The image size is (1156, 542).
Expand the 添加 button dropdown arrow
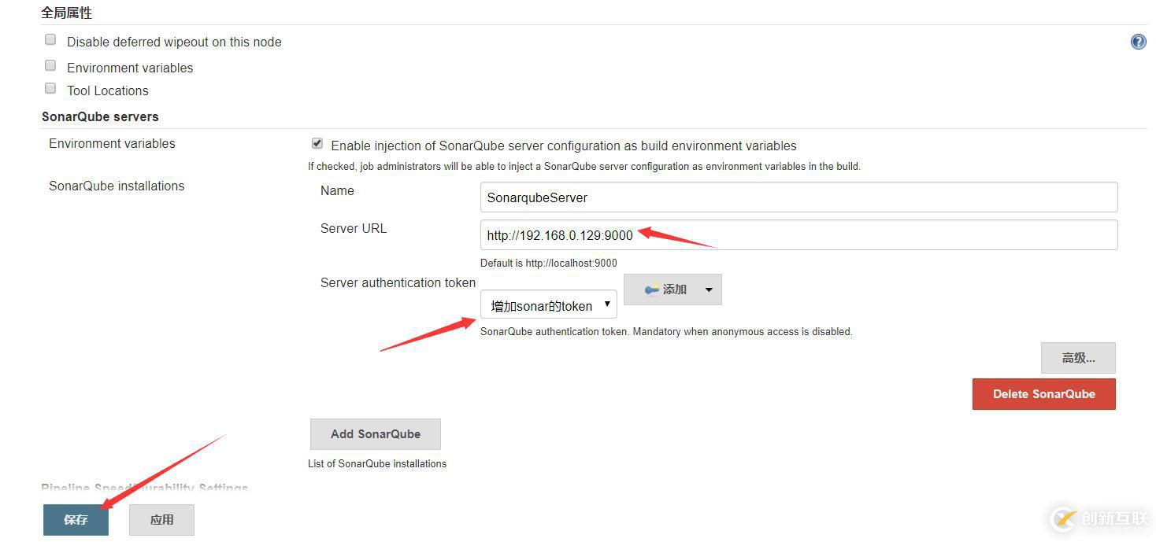click(x=708, y=289)
